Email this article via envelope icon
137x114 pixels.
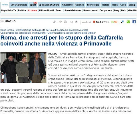[x=71, y=22]
